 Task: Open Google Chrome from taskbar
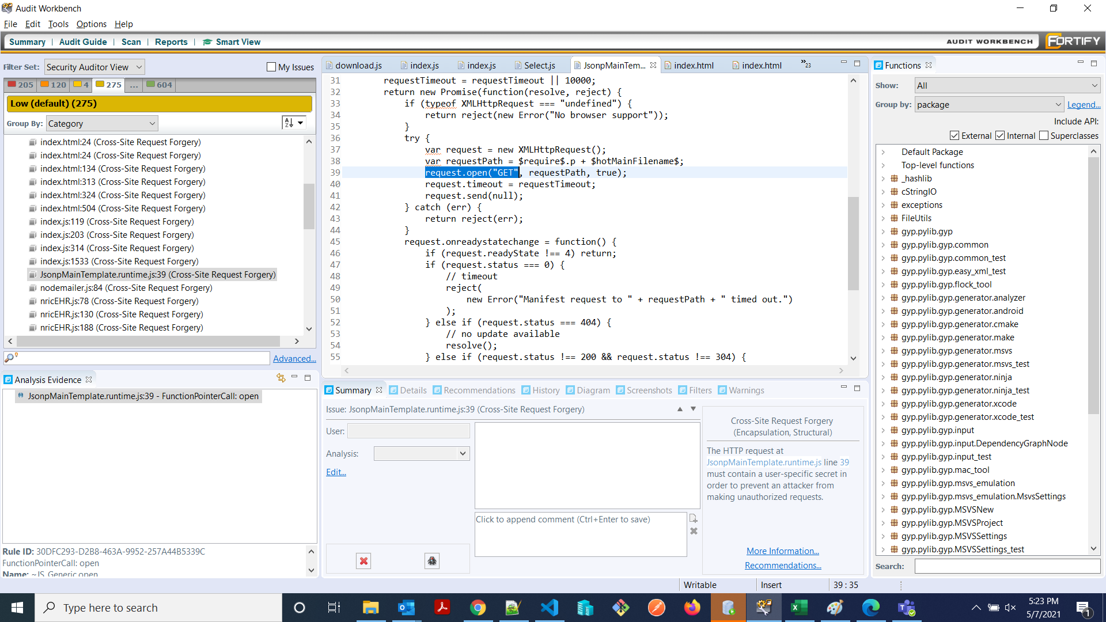pos(478,608)
